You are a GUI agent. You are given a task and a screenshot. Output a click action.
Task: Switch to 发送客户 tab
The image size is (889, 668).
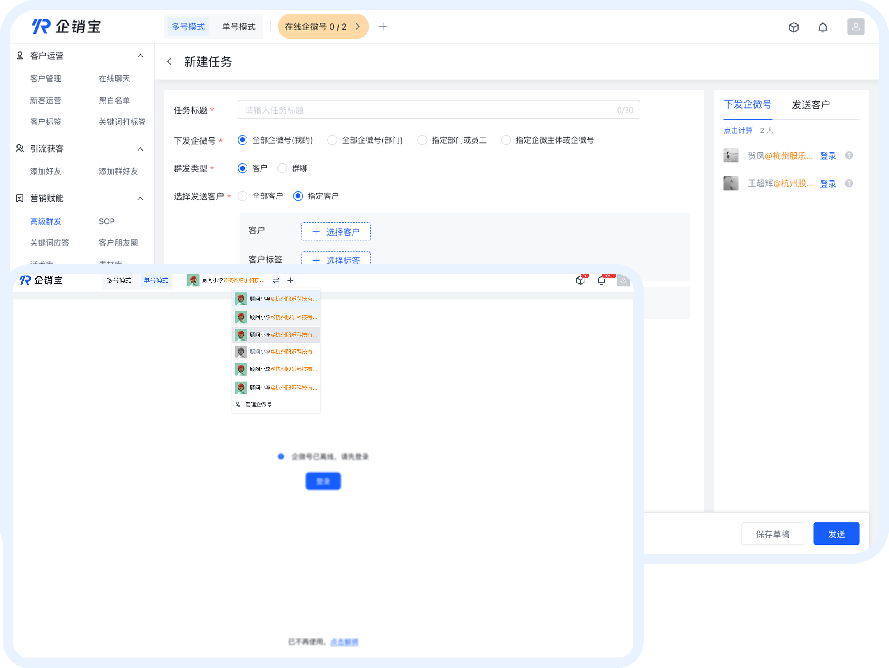[x=810, y=105]
